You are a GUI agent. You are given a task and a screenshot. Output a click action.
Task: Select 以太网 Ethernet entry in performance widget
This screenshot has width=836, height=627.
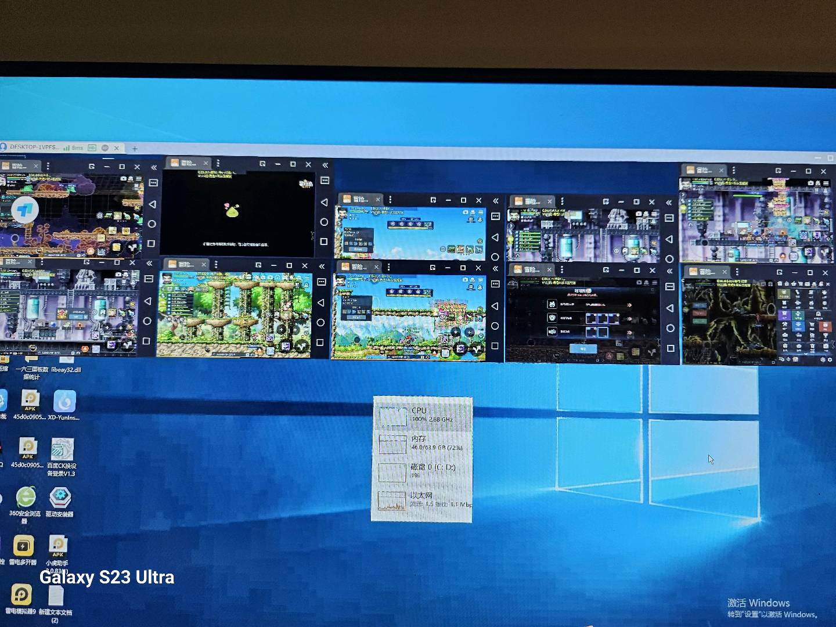click(x=422, y=499)
